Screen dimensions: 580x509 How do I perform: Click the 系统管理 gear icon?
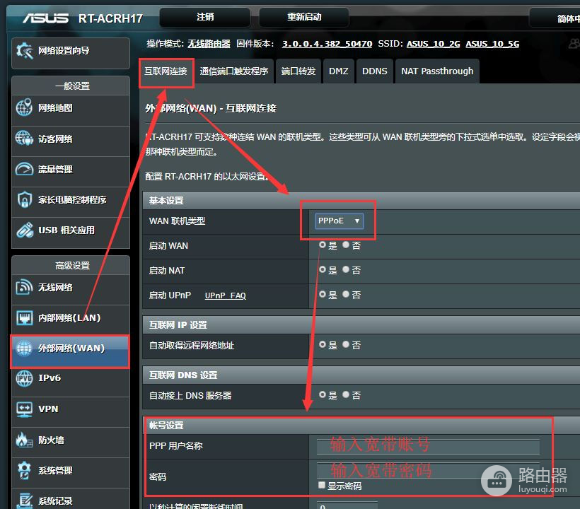(x=24, y=470)
